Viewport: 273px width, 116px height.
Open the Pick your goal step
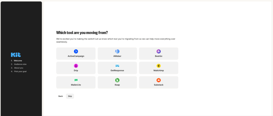tap(19, 71)
